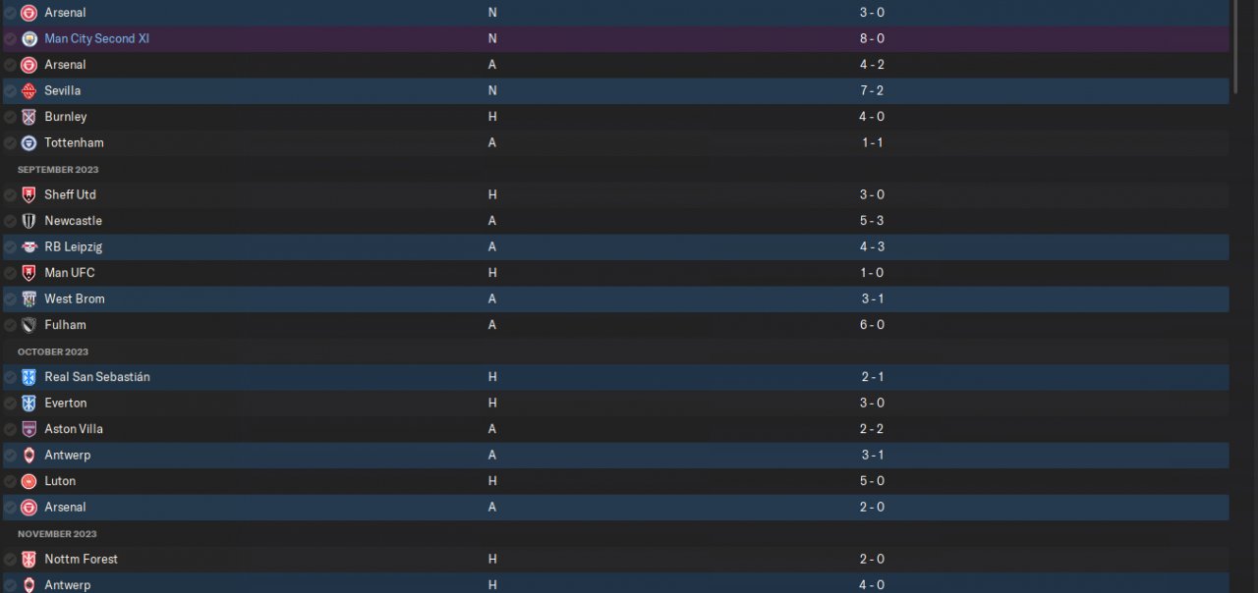Click the Arsenal badge in the 2 - 0 row
This screenshot has height=593, width=1258.
click(x=29, y=508)
